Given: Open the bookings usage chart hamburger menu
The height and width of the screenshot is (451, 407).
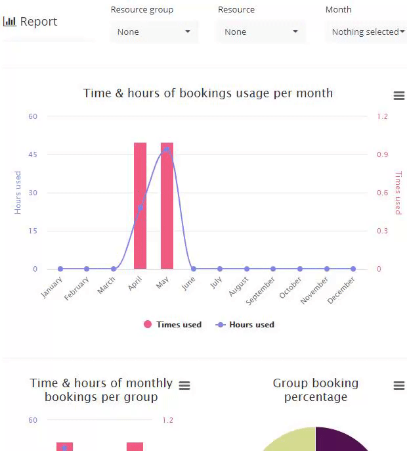Looking at the screenshot, I should coord(399,95).
